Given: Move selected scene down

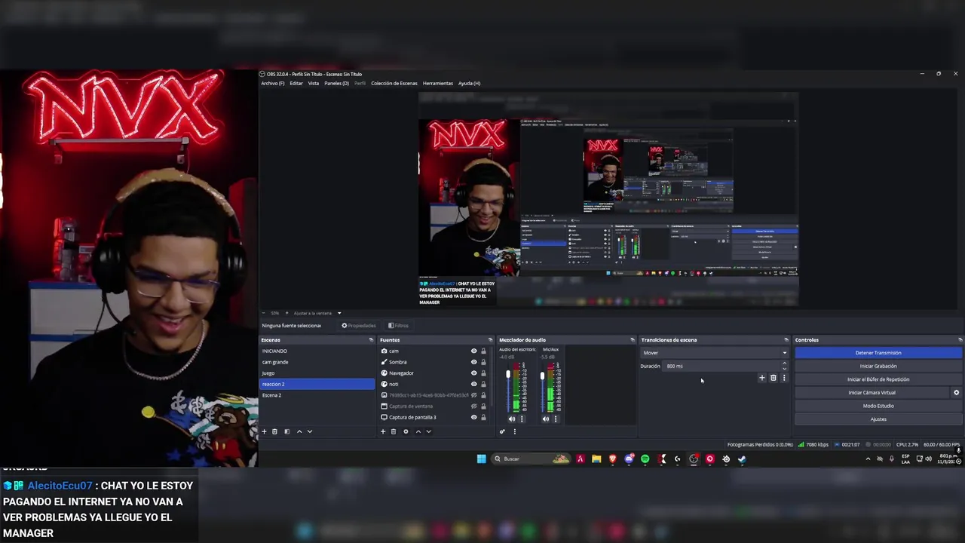Looking at the screenshot, I should click(x=310, y=431).
